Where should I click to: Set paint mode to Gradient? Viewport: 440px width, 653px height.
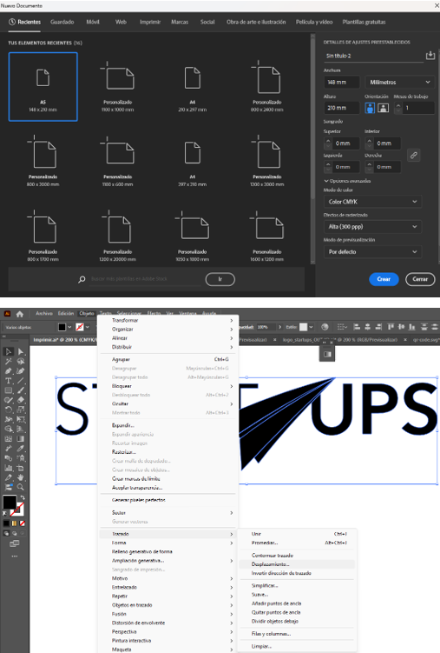[14, 523]
